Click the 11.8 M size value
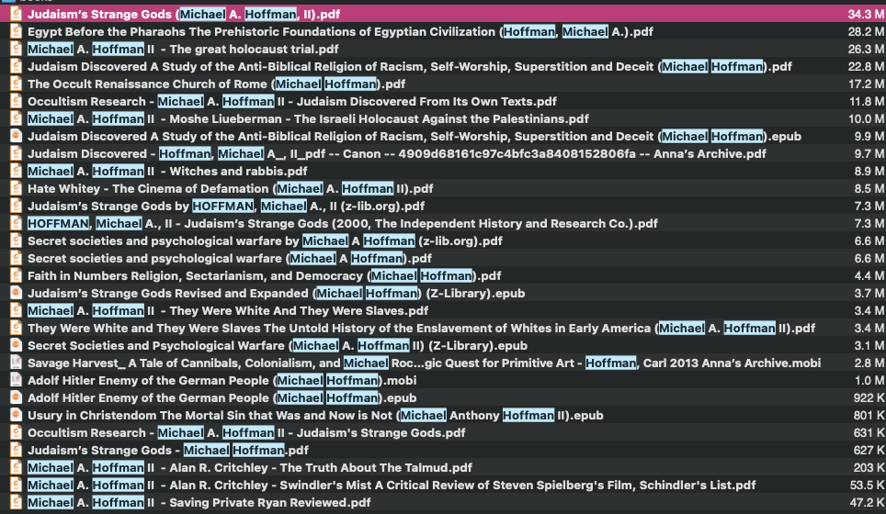This screenshot has width=886, height=514. point(866,102)
